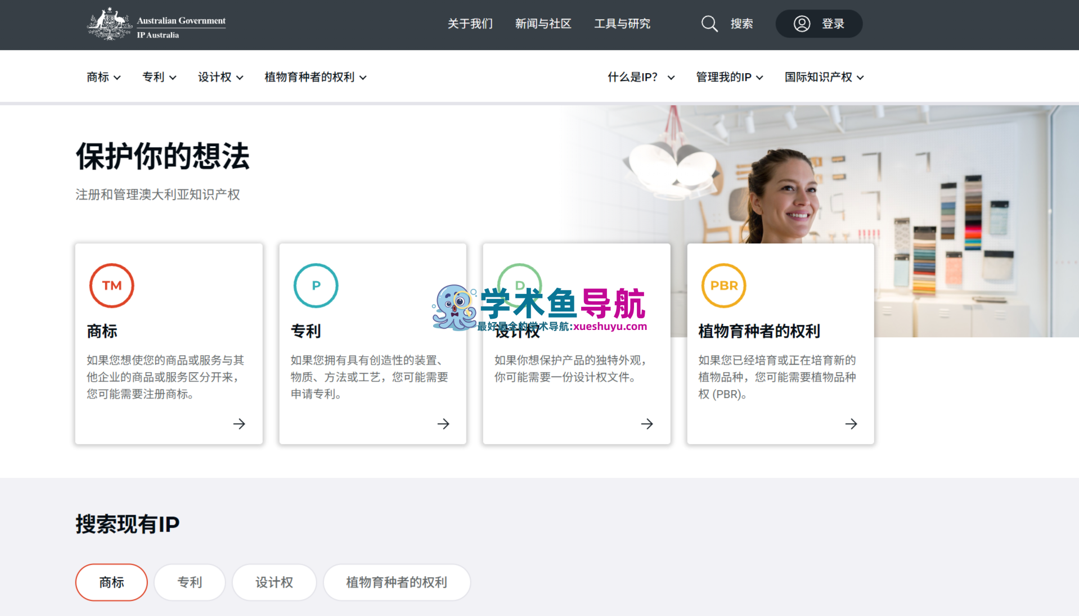Click the arrow on the 植物育种者的权利 card
The width and height of the screenshot is (1079, 616).
(851, 424)
